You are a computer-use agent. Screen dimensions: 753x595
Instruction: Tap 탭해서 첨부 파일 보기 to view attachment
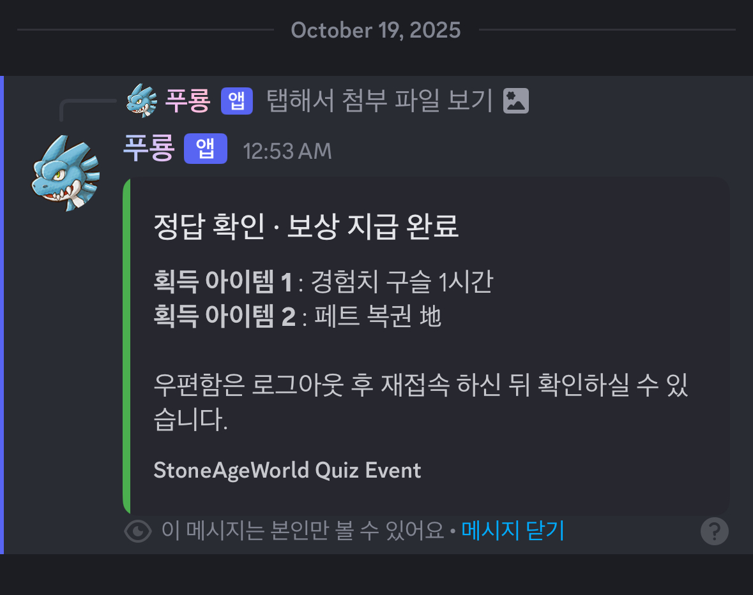point(379,101)
